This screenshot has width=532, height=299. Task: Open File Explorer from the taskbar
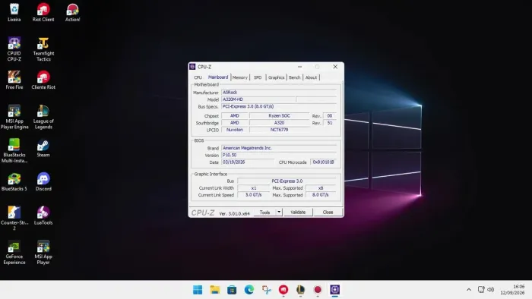(x=215, y=290)
